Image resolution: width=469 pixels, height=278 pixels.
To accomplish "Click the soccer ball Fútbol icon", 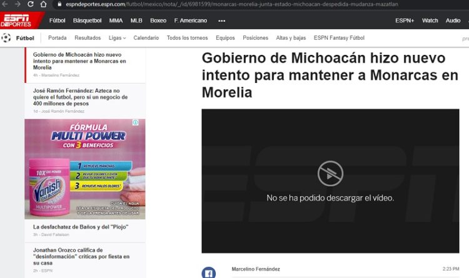I will point(6,38).
